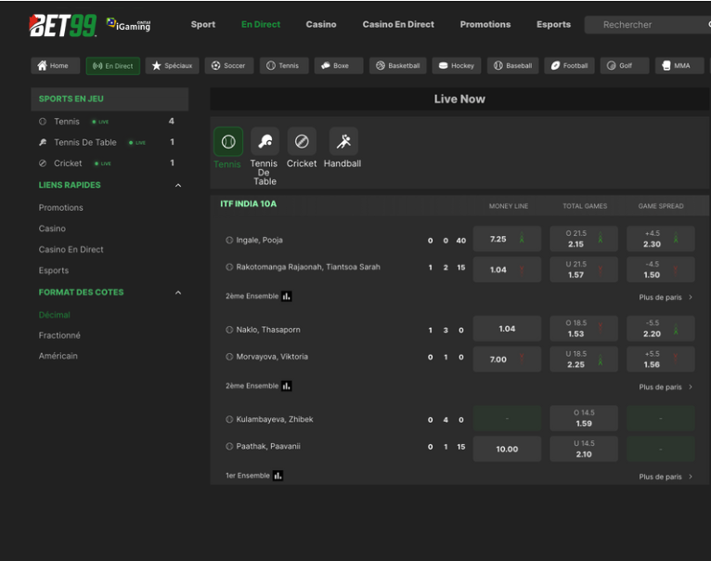
Task: Click the Rechercher search field
Action: pyautogui.click(x=645, y=25)
